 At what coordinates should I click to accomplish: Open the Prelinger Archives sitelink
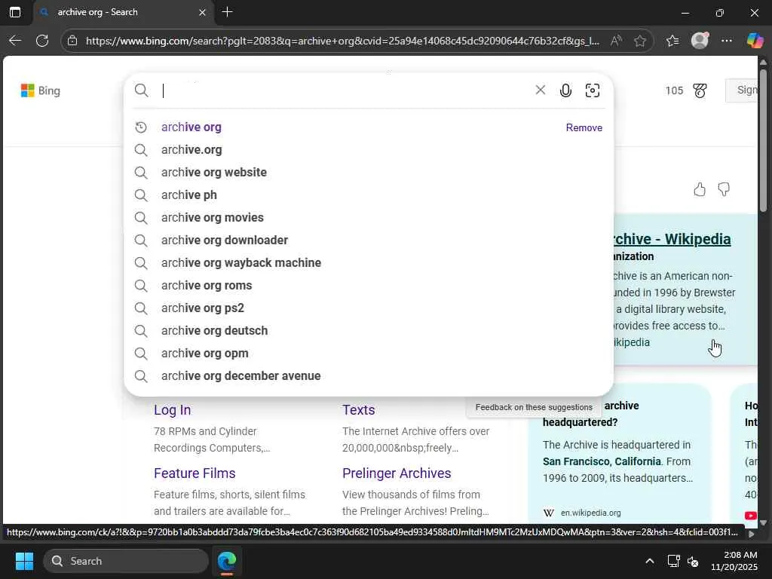pos(397,473)
